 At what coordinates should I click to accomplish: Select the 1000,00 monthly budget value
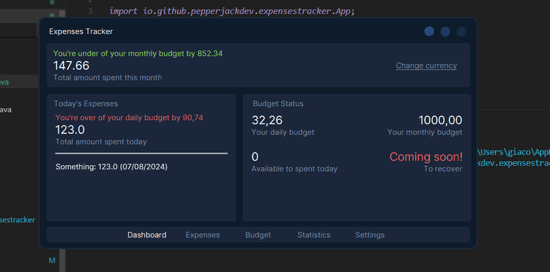pyautogui.click(x=440, y=120)
